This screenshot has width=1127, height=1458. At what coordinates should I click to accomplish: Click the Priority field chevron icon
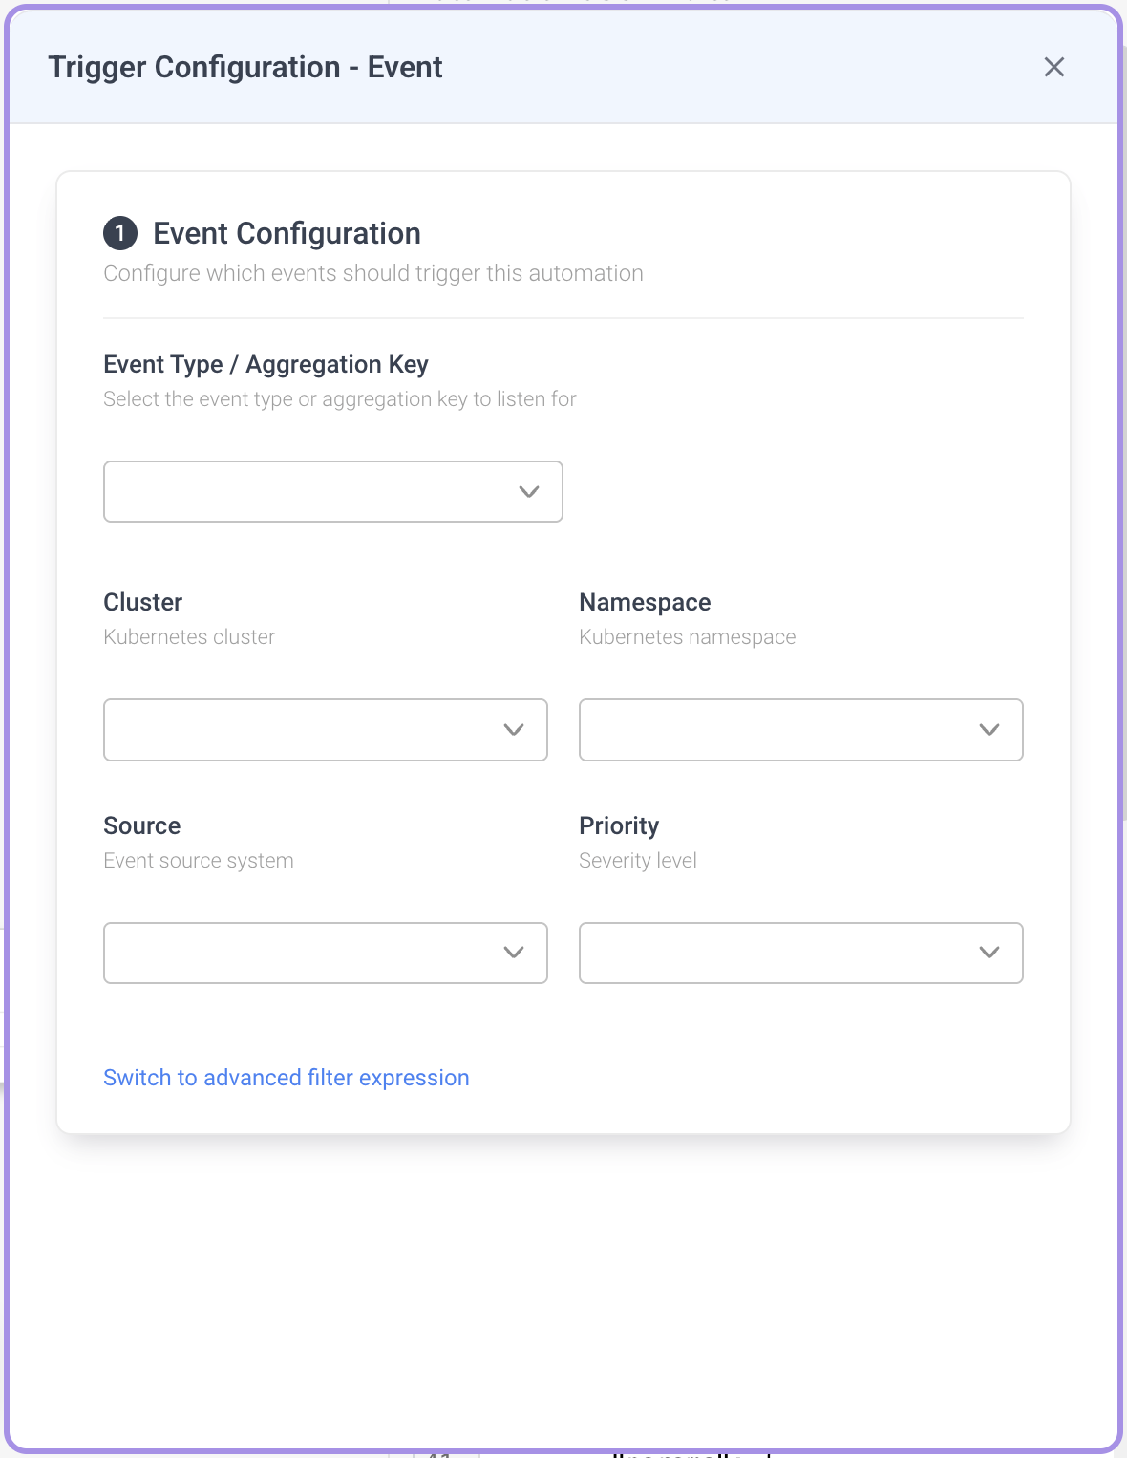[989, 952]
